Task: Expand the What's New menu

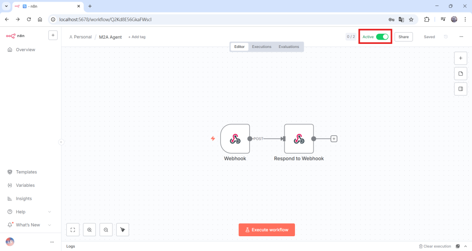Action: pyautogui.click(x=29, y=225)
